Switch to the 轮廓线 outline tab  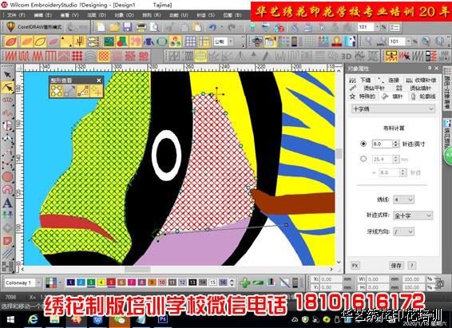(x=423, y=97)
